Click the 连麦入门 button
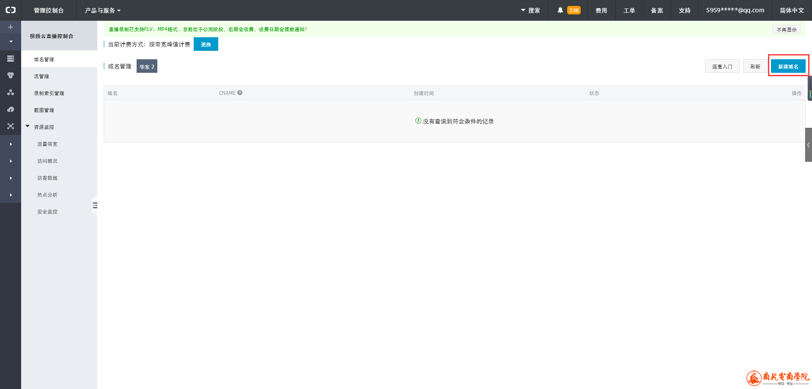Screen dimensions: 812x389 click(x=722, y=66)
